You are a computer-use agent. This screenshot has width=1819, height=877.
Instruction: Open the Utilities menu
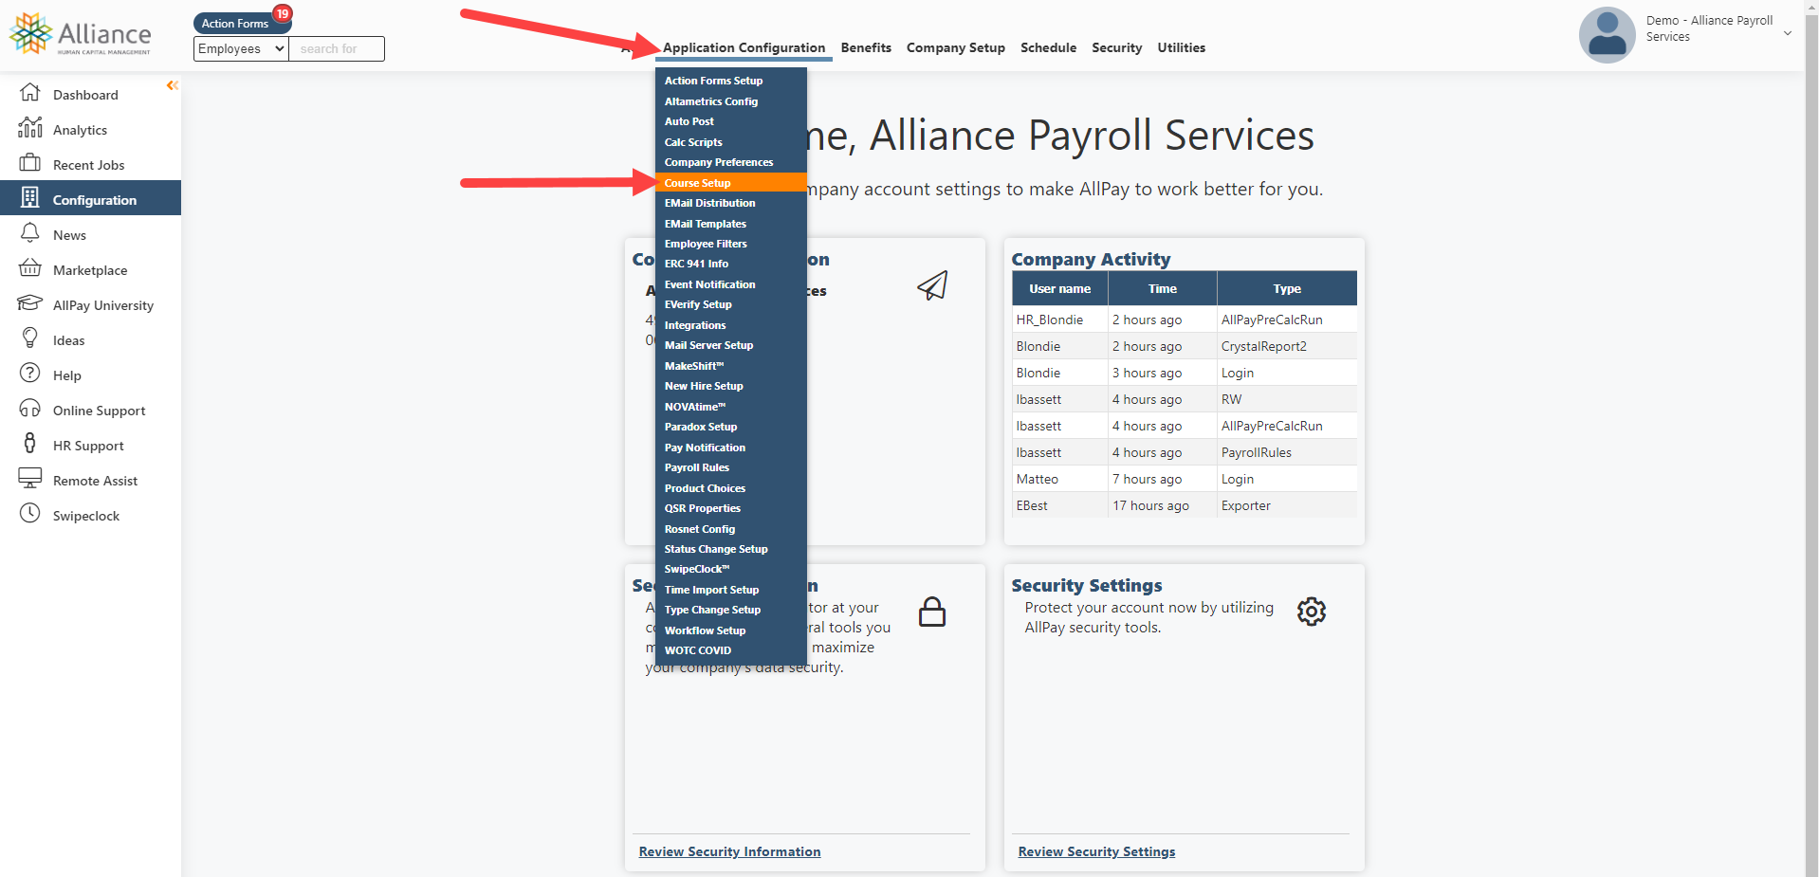pyautogui.click(x=1181, y=47)
